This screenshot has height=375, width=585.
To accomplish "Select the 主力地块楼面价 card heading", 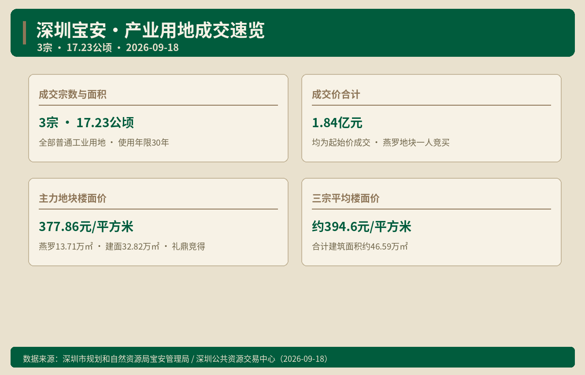I will click(x=73, y=198).
